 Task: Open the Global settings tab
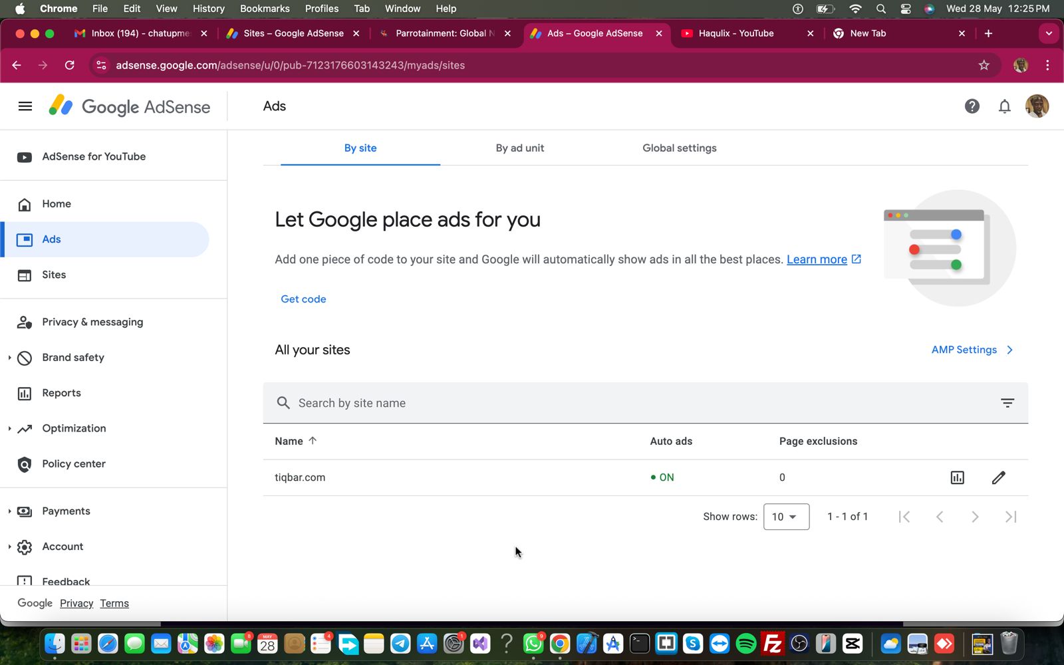click(x=679, y=148)
